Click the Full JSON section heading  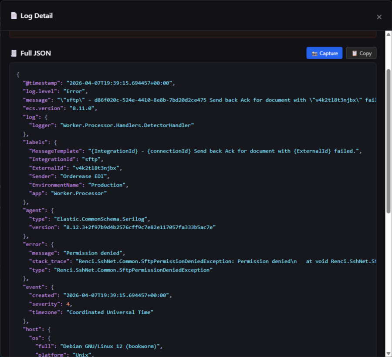(x=36, y=53)
